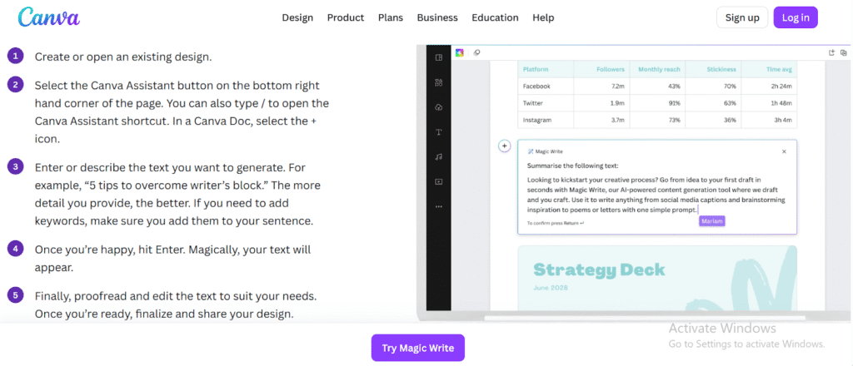Screen dimensions: 853x366
Task: Select the Text tool icon
Action: (439, 132)
